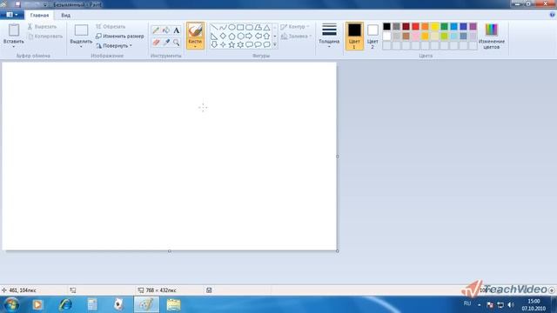Screen dimensions: 557x313
Task: Open Изменение цветов color editor
Action: pyautogui.click(x=491, y=36)
